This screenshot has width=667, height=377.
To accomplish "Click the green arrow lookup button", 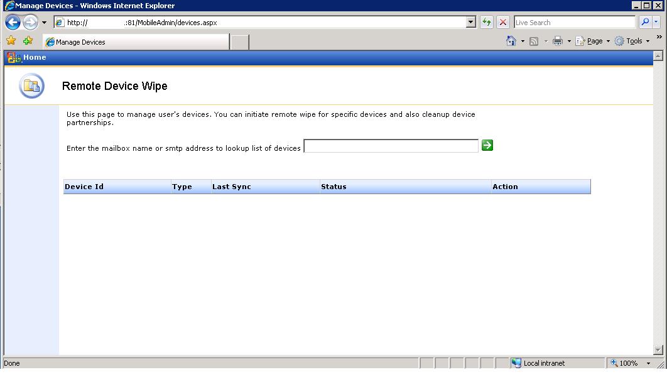I will tap(487, 145).
